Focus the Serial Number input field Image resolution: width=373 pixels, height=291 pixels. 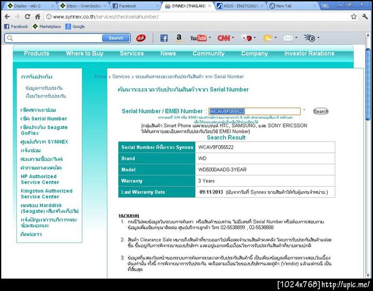pos(254,111)
